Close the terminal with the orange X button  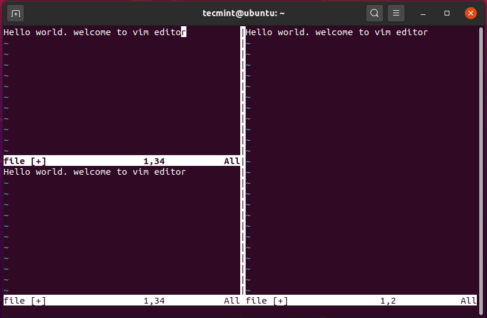pyautogui.click(x=470, y=13)
